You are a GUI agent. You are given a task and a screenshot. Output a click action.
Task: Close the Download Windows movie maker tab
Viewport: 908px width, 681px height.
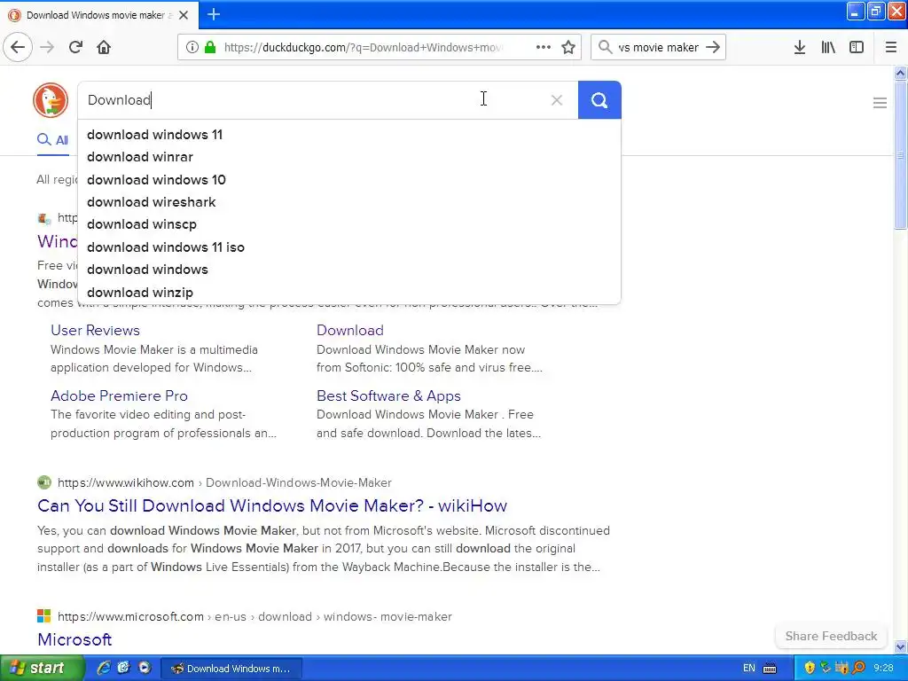184,15
